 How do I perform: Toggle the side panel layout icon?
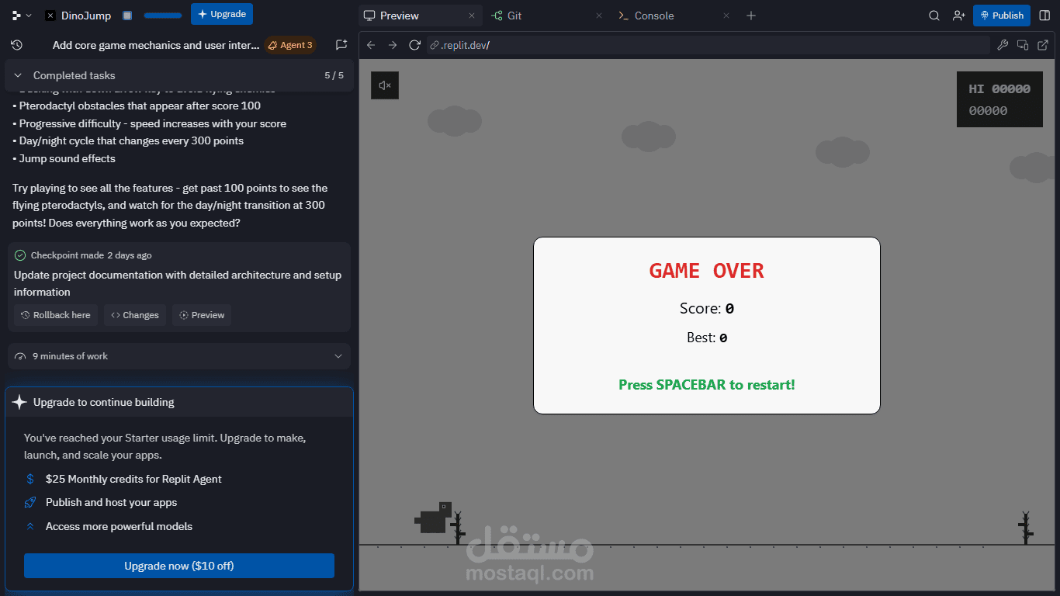[x=1044, y=16]
